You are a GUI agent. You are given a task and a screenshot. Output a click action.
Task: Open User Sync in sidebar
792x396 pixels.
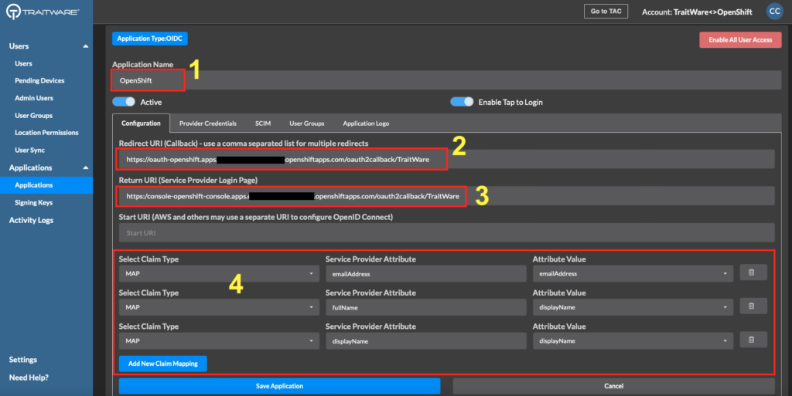[30, 150]
